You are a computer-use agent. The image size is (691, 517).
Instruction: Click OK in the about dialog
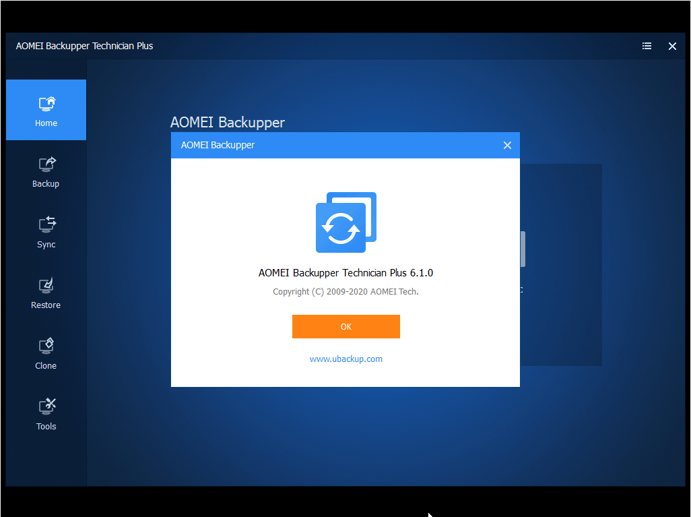(x=346, y=326)
